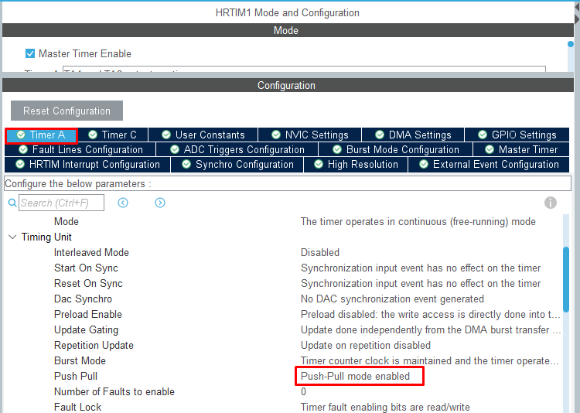Switch to the Timer A tab
580x413 pixels.
42,135
